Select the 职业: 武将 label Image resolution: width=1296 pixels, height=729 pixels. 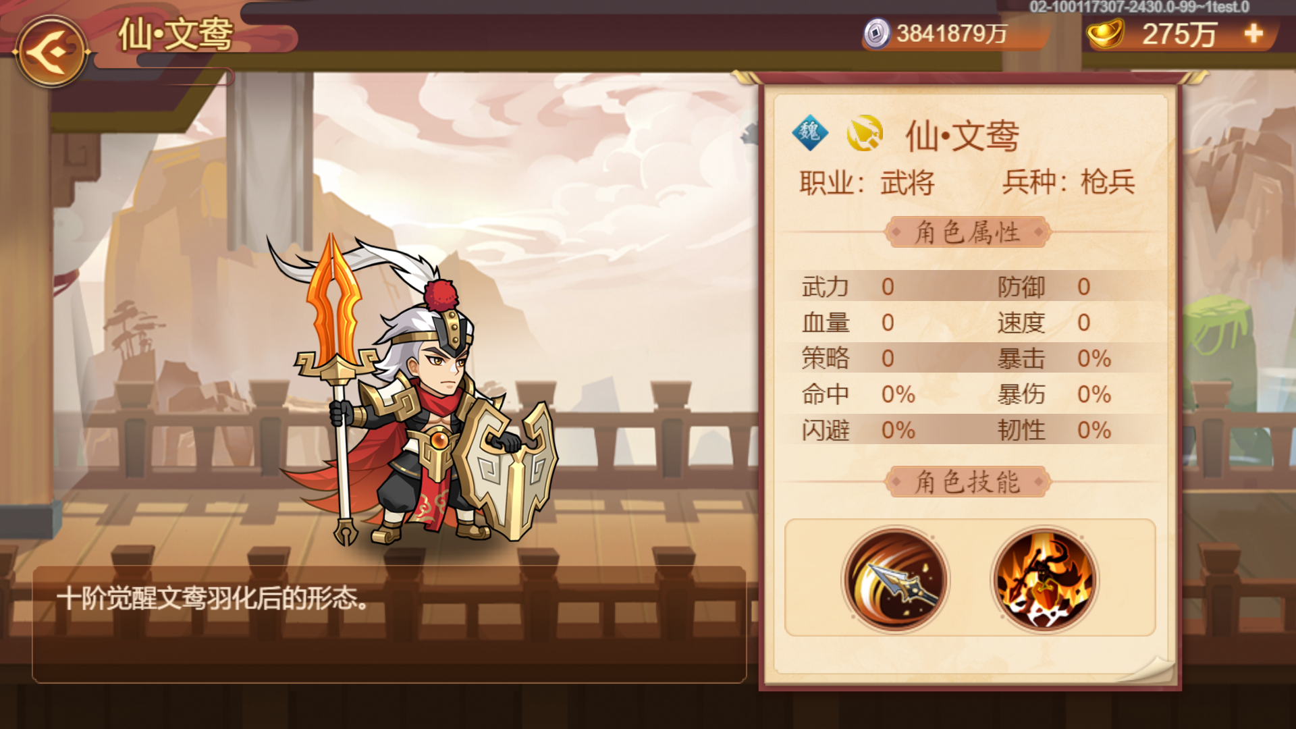click(867, 183)
